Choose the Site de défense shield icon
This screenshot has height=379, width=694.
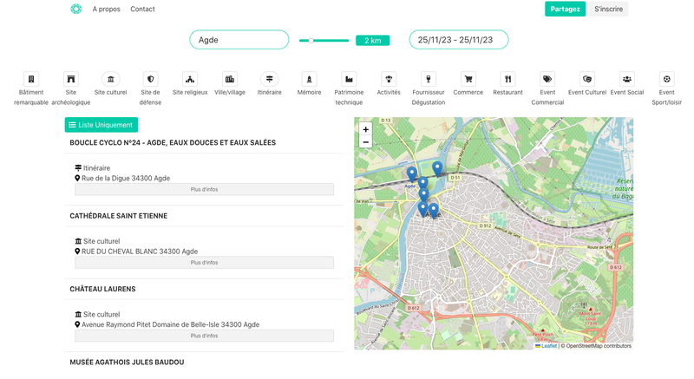[x=150, y=79]
